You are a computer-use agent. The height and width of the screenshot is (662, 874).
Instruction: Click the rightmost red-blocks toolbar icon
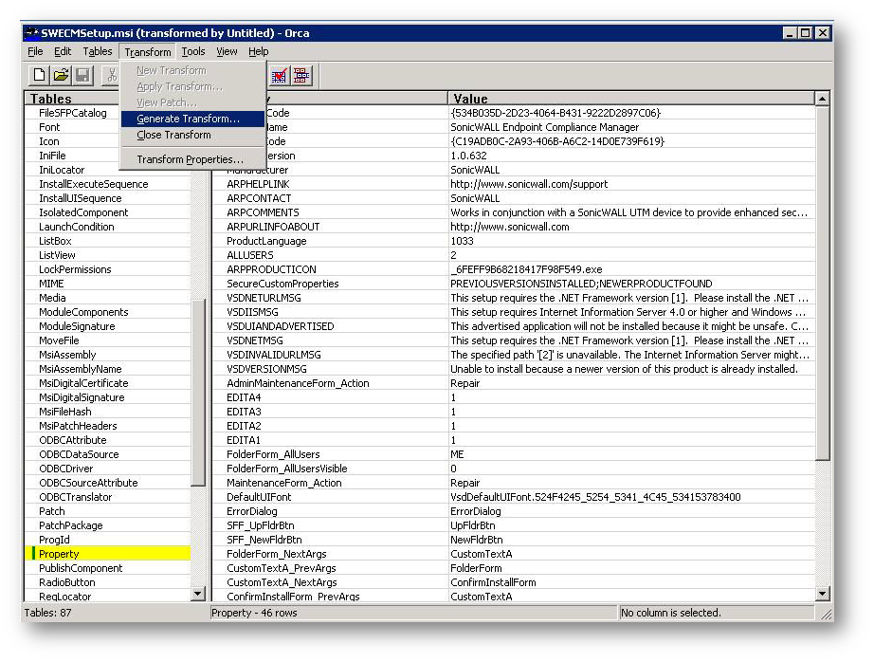pos(301,76)
